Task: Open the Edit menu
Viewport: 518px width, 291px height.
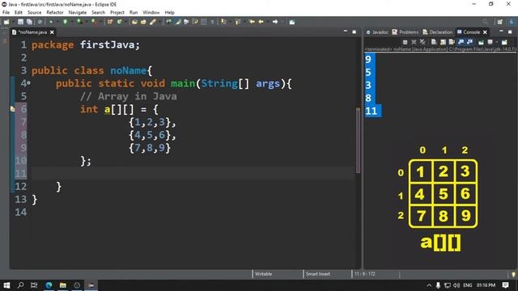Action: click(x=19, y=12)
